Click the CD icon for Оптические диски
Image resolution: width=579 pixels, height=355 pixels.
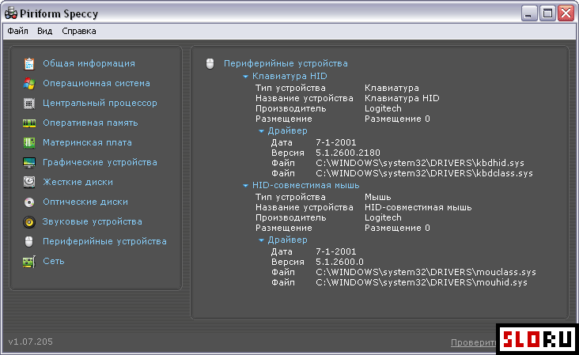pyautogui.click(x=29, y=202)
